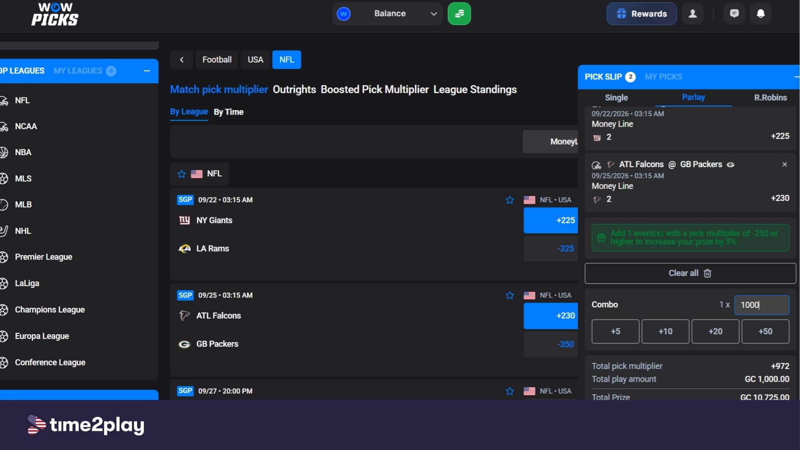Click LA Rams team logo
The width and height of the screenshot is (800, 450).
(x=184, y=249)
